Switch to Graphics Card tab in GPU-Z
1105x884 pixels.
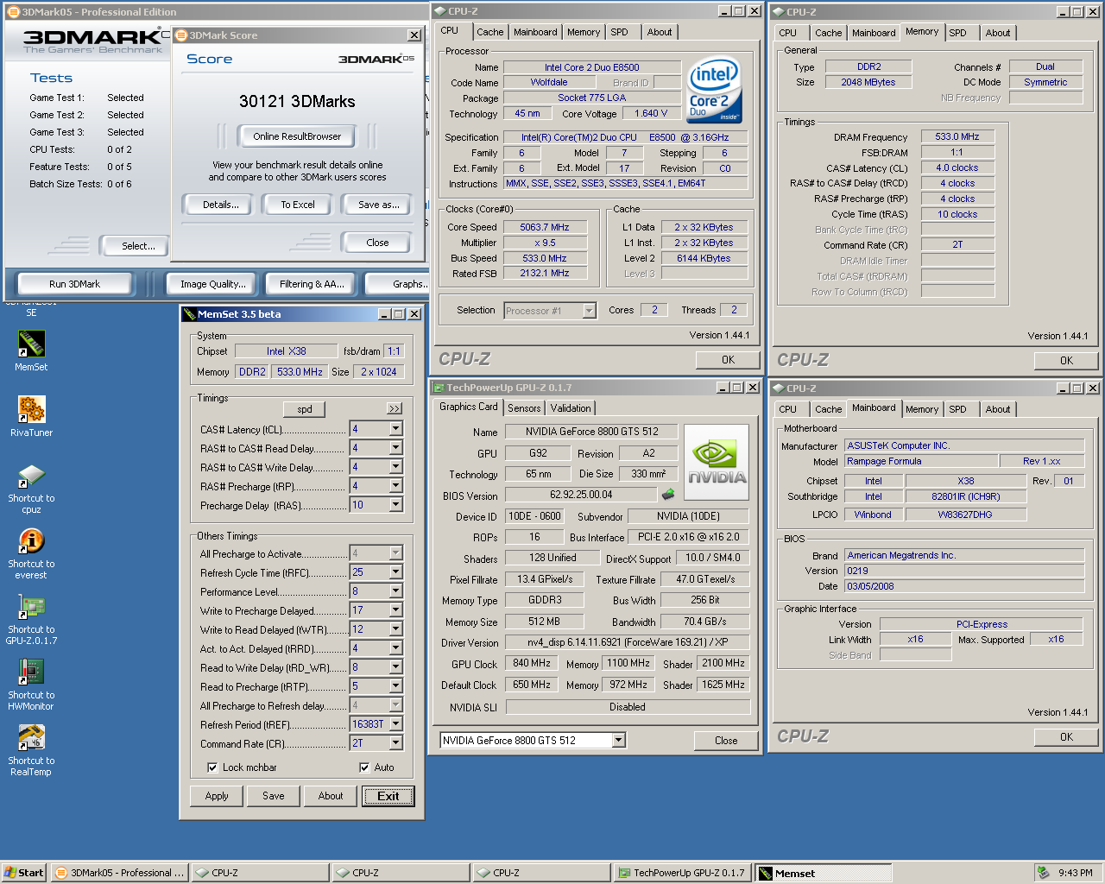(469, 407)
